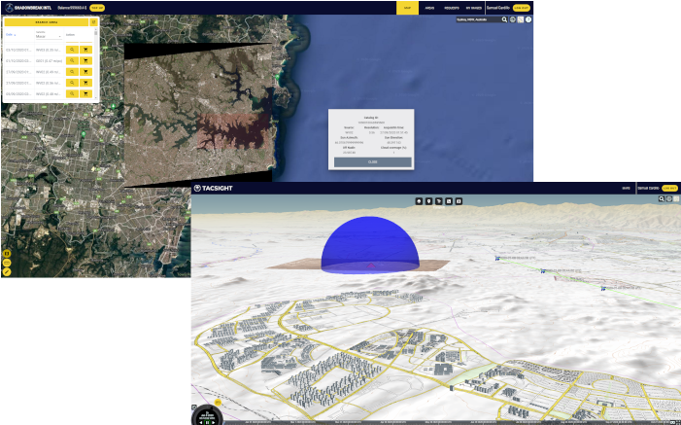Click the Tacsight search magnifier icon

(x=662, y=198)
